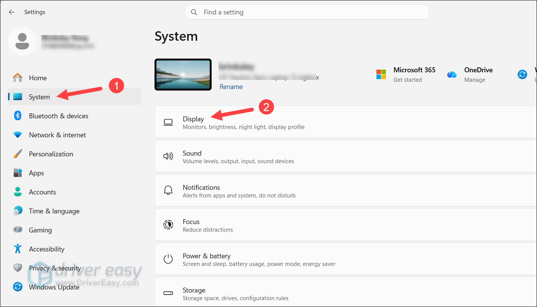The image size is (537, 307).
Task: Go to Network & internet
Action: [x=75, y=135]
